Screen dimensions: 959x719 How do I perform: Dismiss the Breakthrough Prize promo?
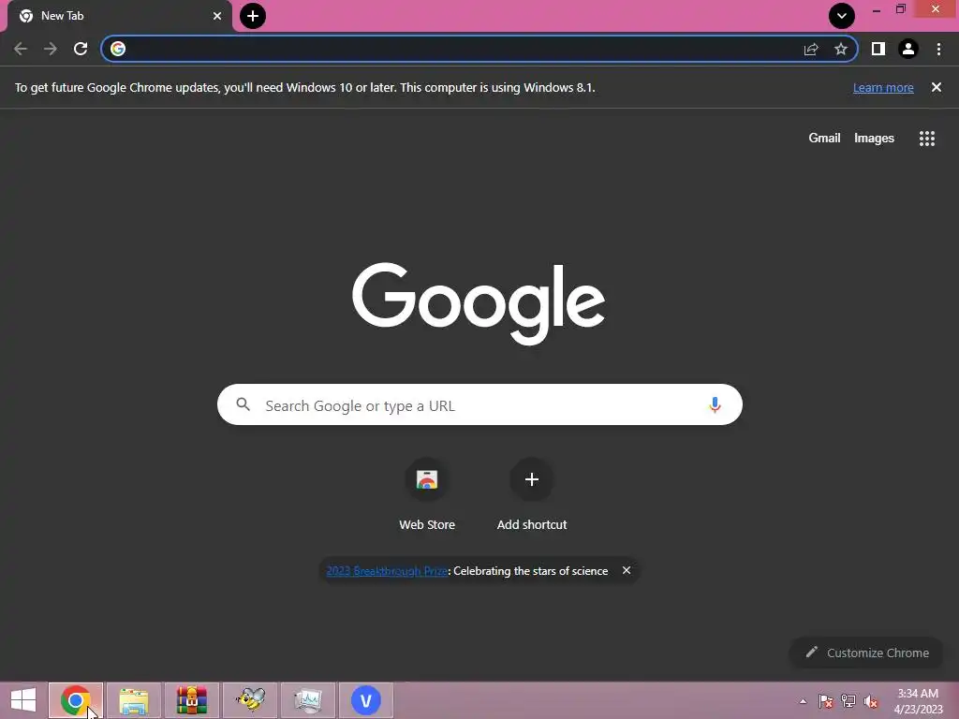(x=627, y=570)
